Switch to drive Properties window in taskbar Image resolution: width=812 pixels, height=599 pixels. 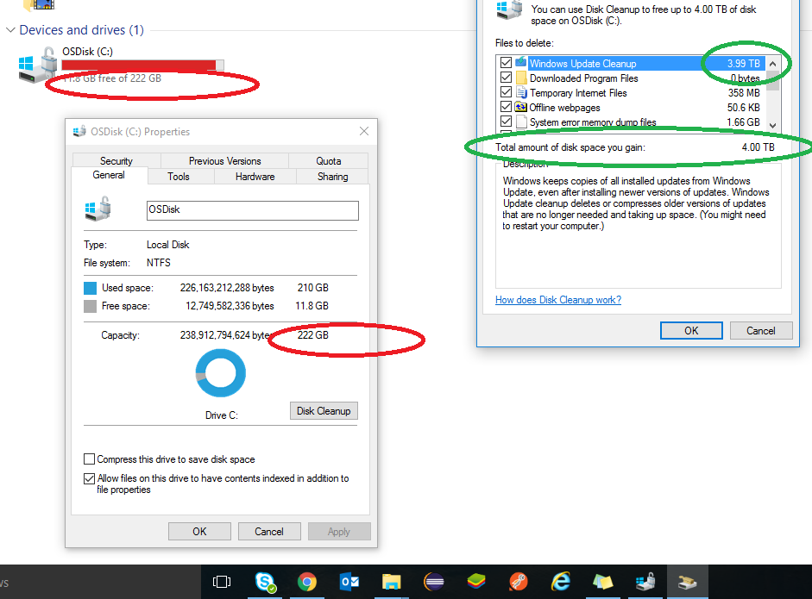click(x=645, y=582)
